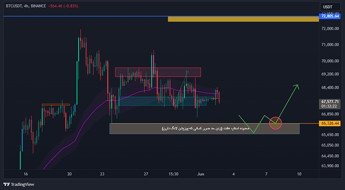Click the Persian text stop-hunt zone box

click(204, 128)
